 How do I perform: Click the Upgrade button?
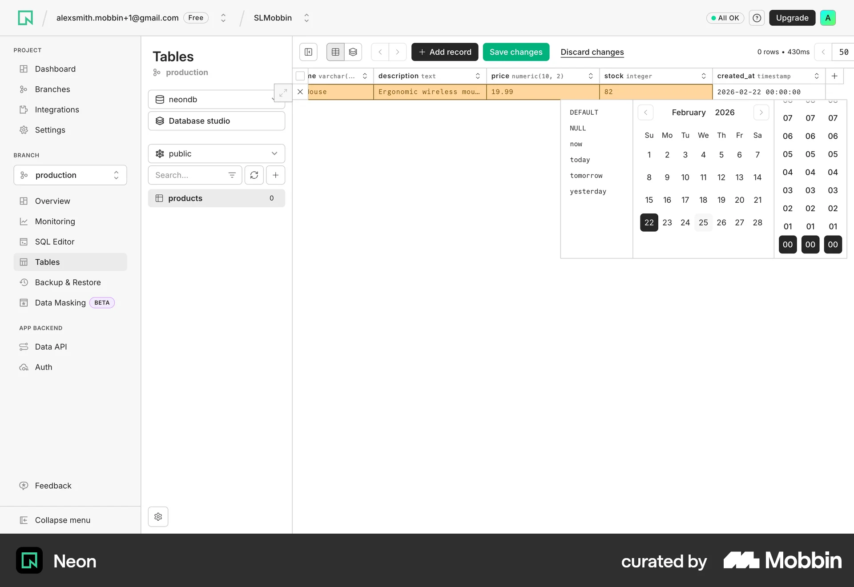point(792,18)
